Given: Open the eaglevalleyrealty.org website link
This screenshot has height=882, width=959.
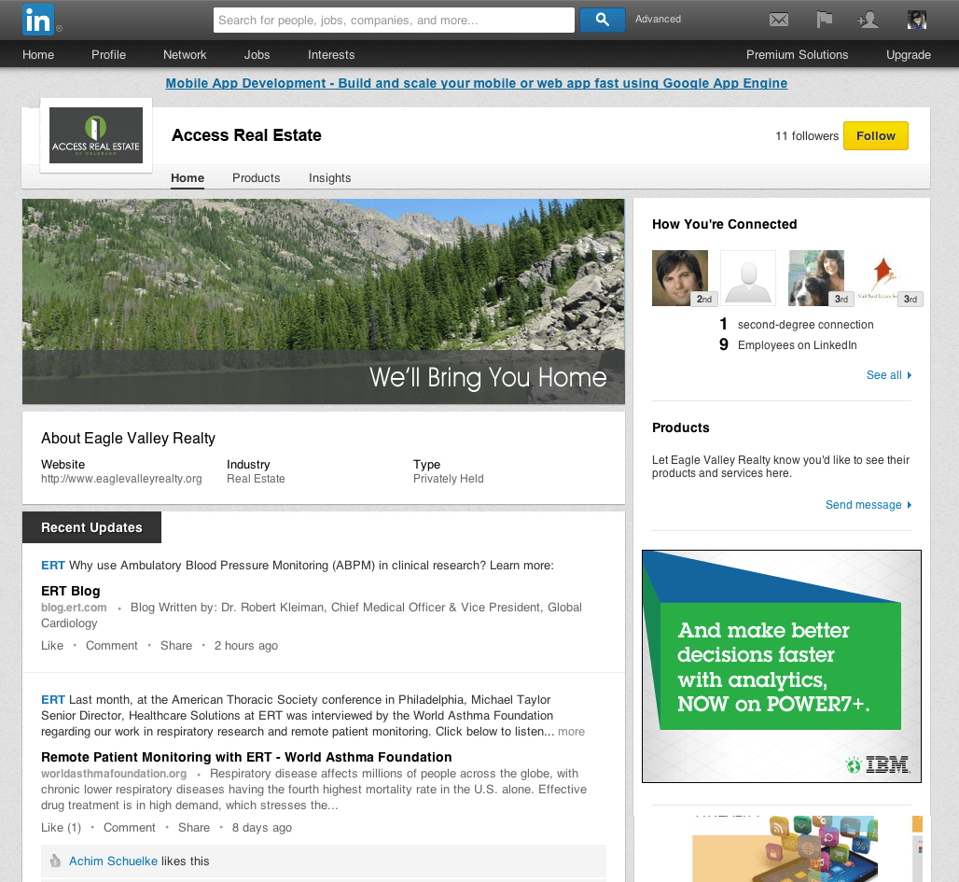Looking at the screenshot, I should [x=121, y=479].
